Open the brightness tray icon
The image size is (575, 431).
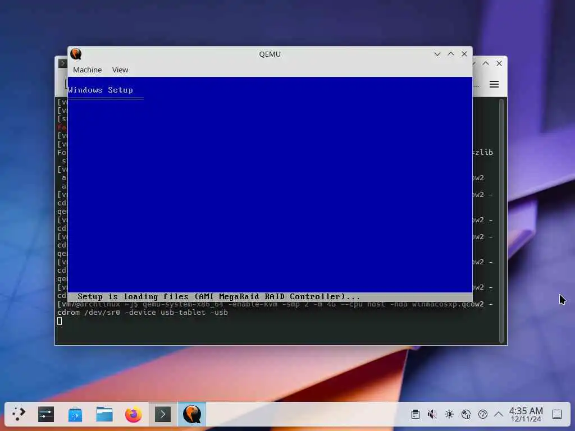click(449, 414)
